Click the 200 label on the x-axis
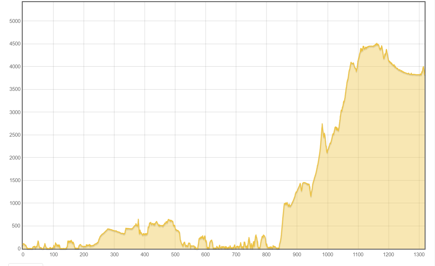This screenshot has width=435, height=266. coord(83,255)
